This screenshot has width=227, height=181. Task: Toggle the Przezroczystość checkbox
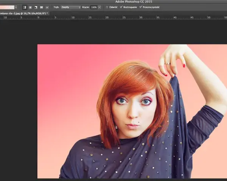click(x=141, y=7)
